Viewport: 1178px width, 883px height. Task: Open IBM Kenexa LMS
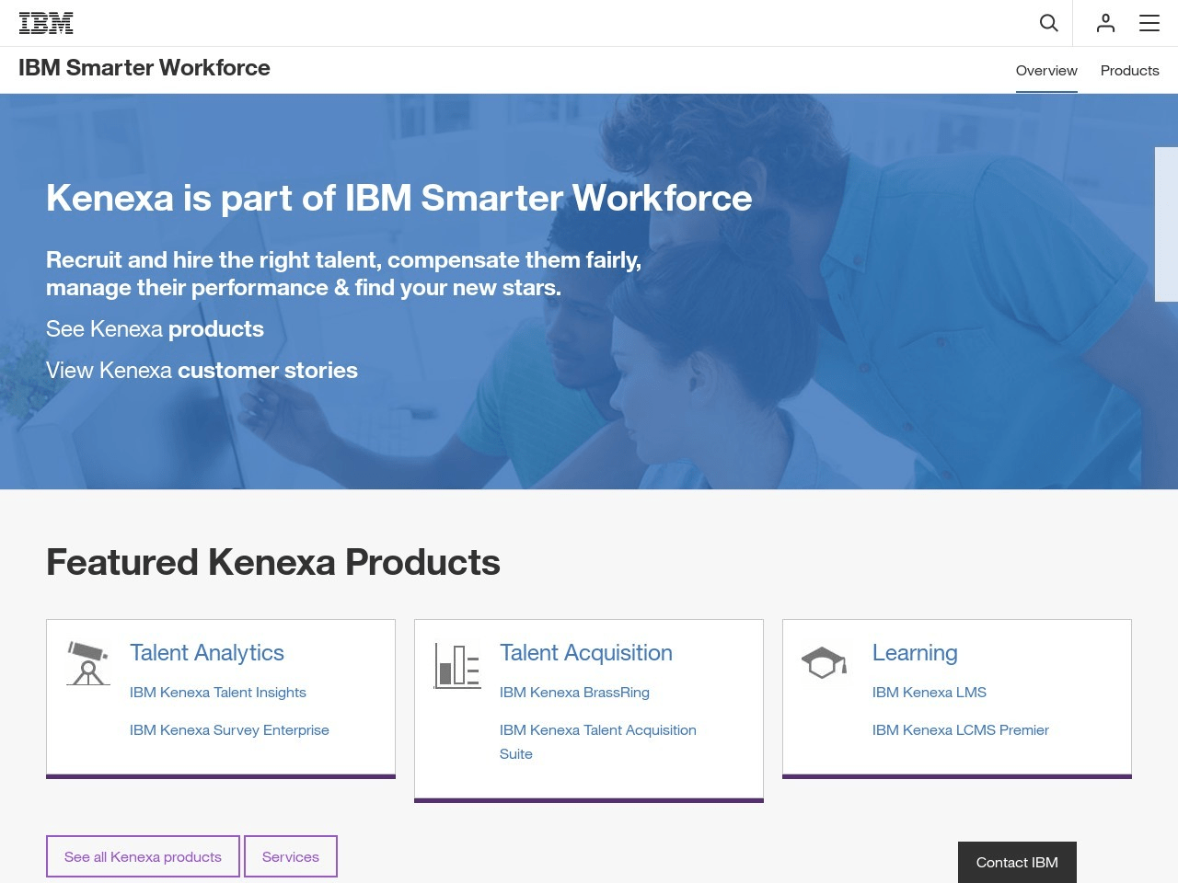point(930,693)
